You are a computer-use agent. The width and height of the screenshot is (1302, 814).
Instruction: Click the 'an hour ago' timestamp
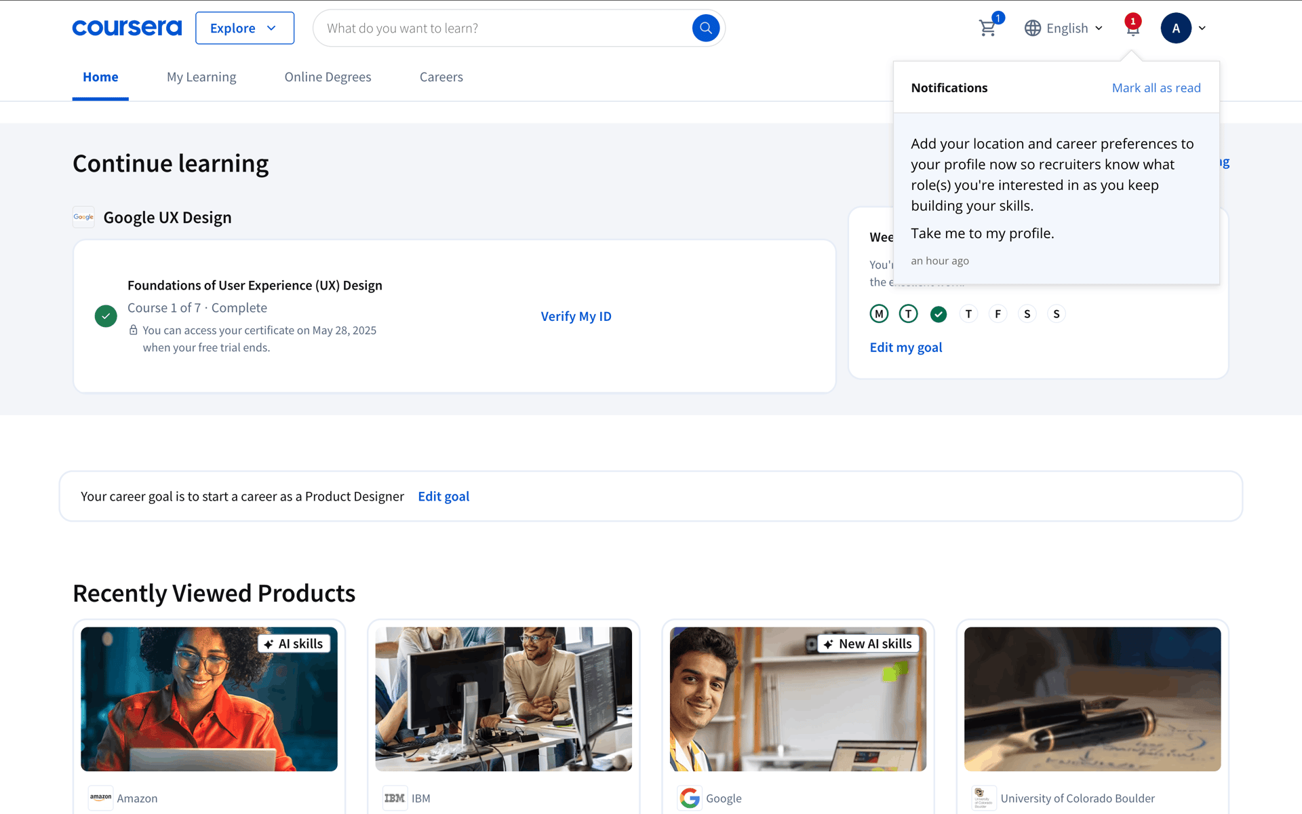(939, 261)
